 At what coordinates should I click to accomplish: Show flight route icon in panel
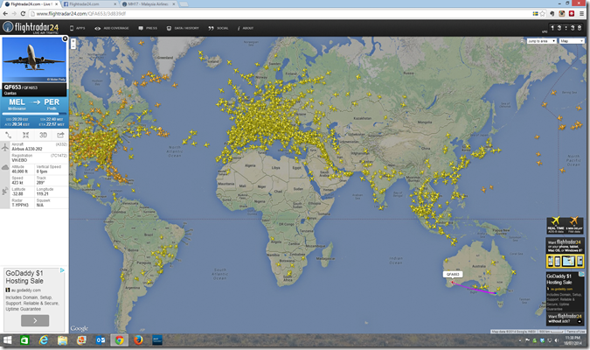(8, 135)
